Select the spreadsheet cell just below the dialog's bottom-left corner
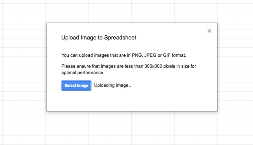253x145 pixels. click(56, 115)
